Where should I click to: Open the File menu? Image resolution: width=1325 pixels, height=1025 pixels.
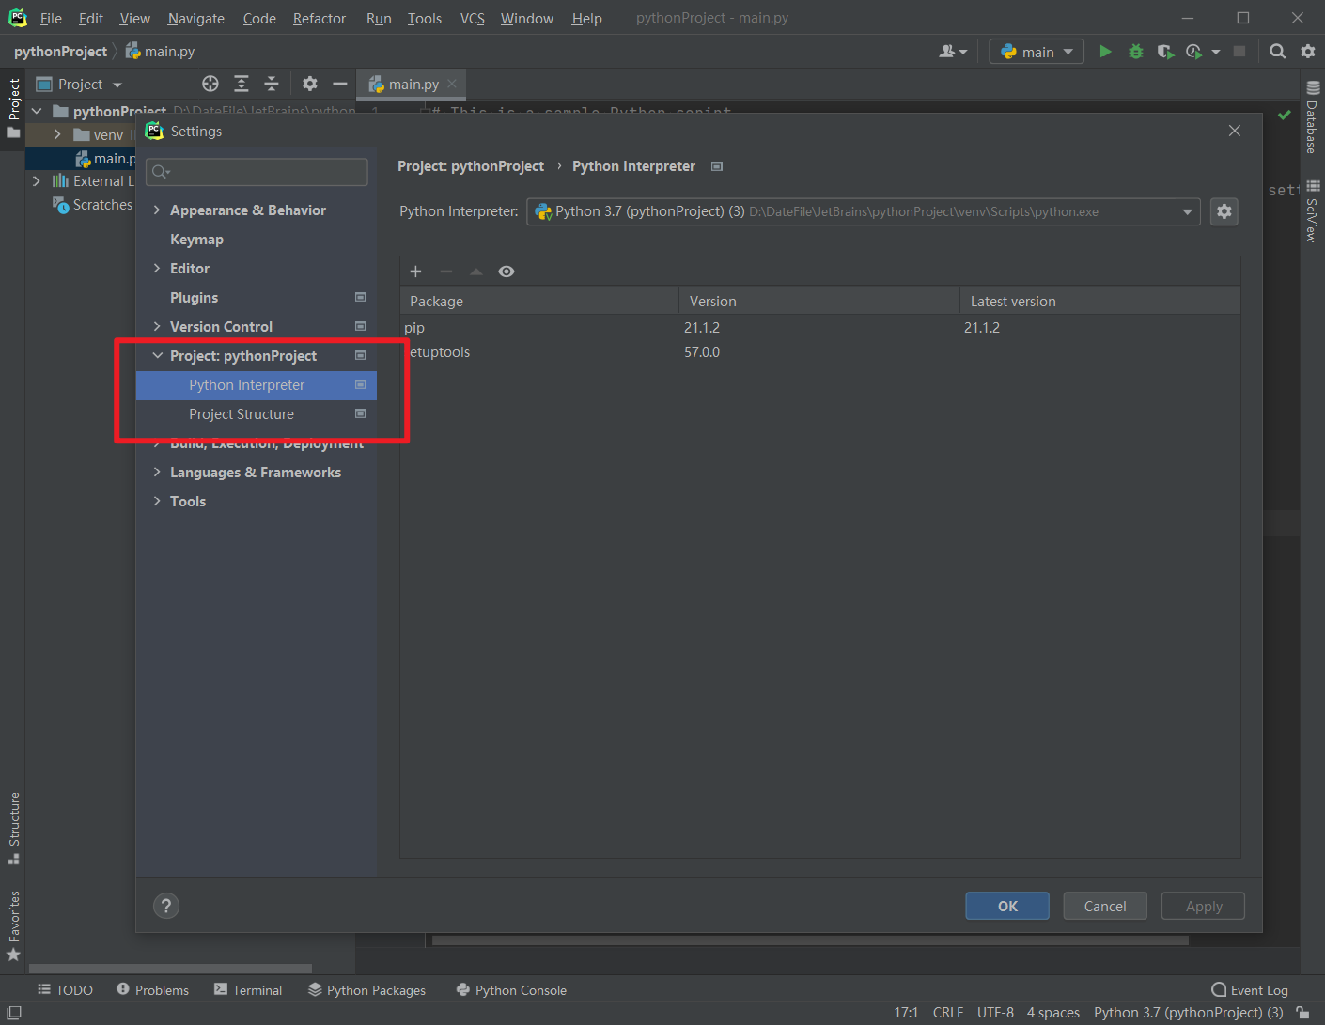(51, 19)
